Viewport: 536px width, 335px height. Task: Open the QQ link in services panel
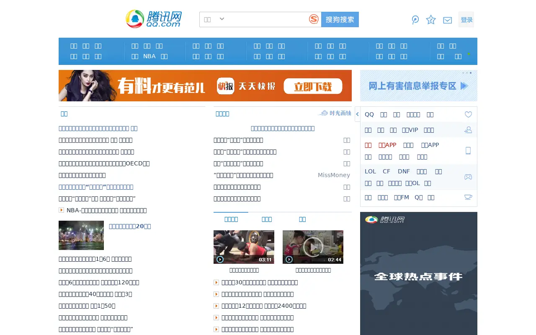[369, 114]
